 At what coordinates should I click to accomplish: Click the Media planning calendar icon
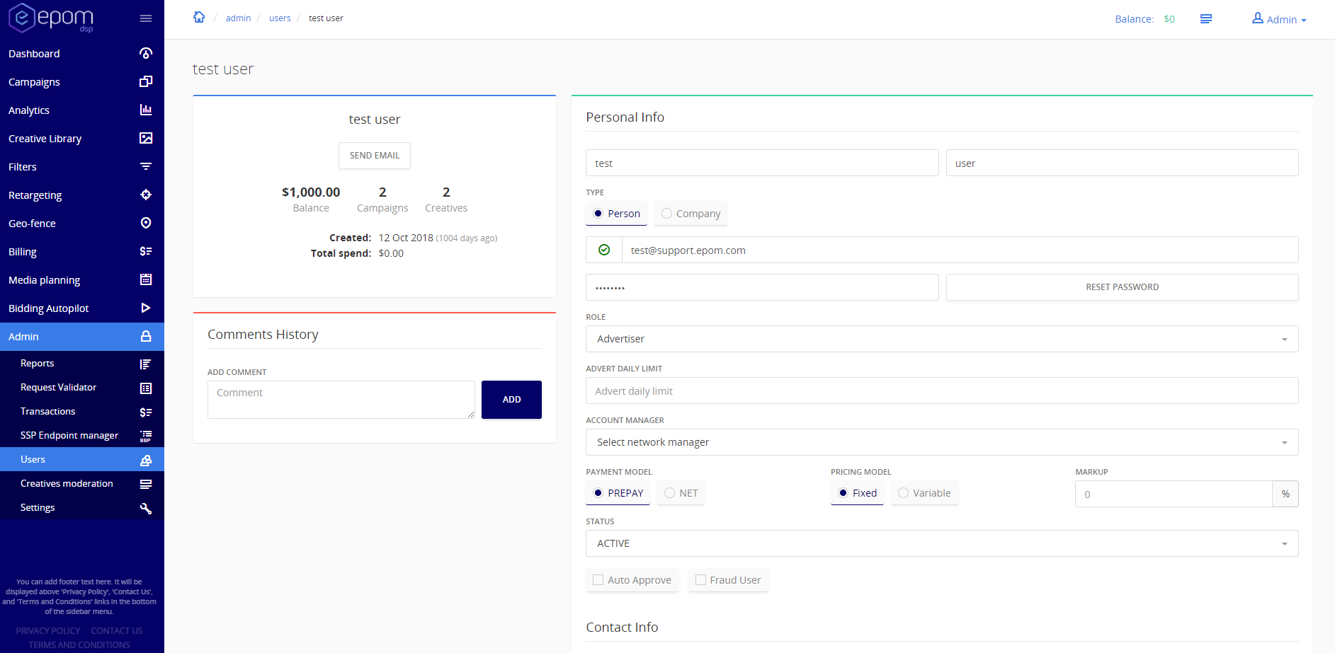(x=146, y=279)
